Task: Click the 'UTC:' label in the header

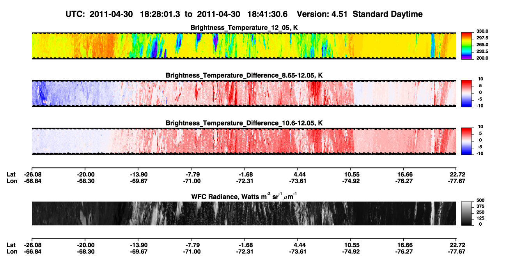Action: pos(76,14)
